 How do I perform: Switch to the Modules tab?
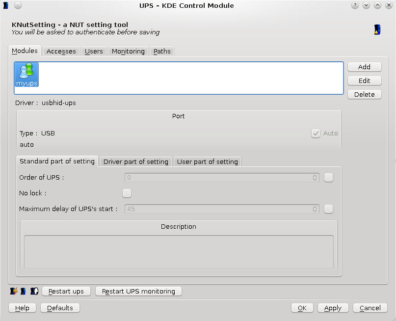(x=25, y=51)
